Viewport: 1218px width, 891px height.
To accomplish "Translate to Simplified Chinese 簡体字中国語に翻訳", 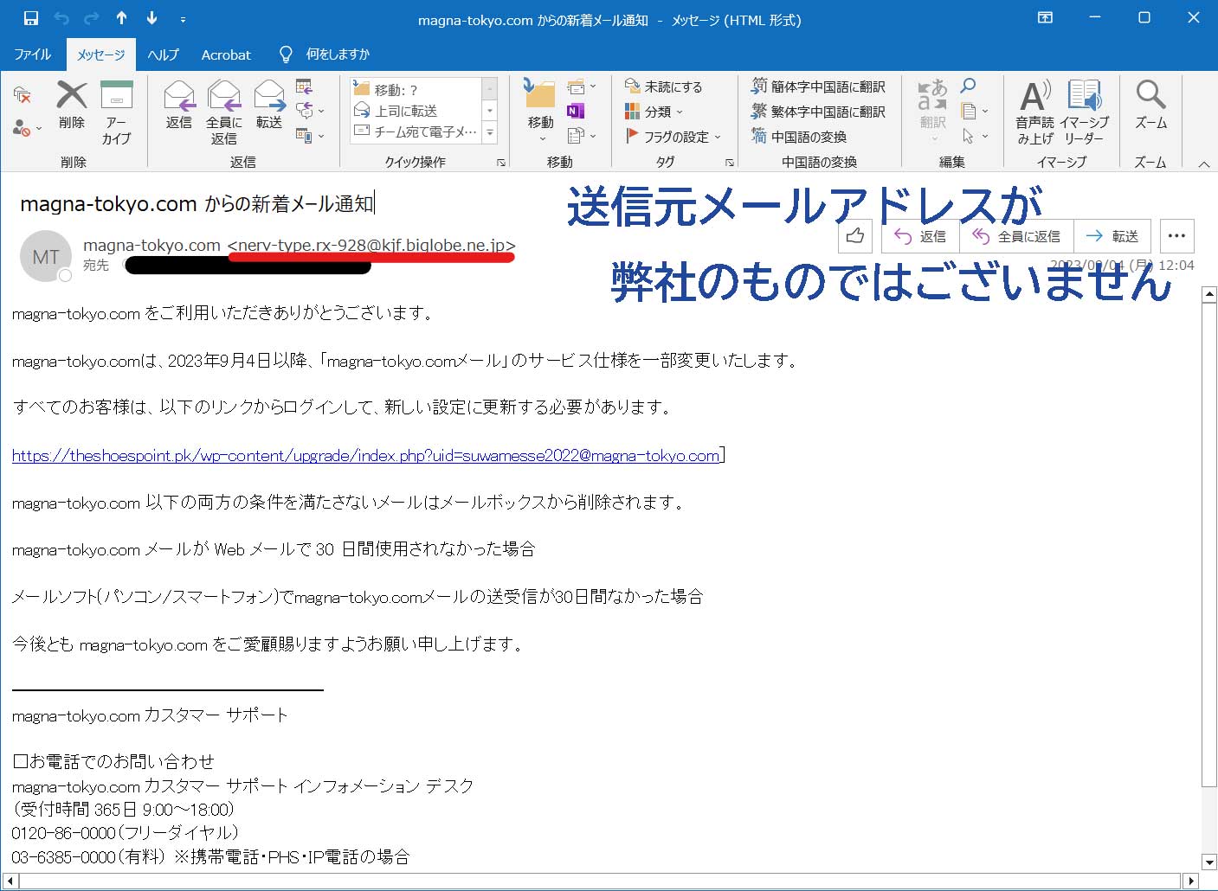I will click(818, 87).
